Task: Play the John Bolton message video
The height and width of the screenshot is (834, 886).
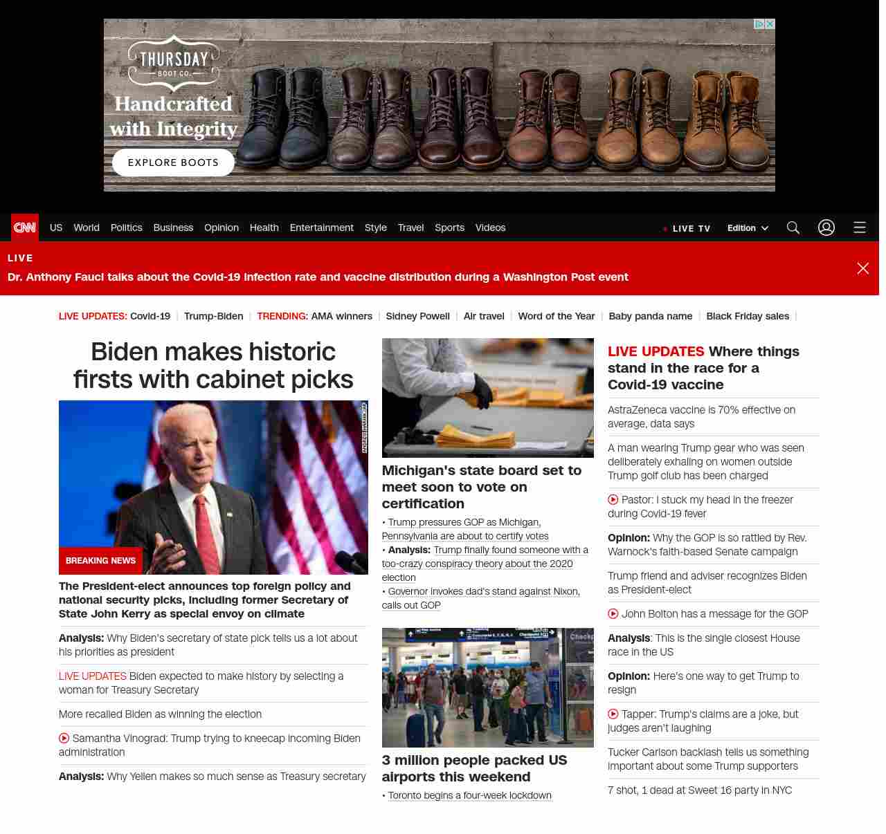Action: coord(613,614)
